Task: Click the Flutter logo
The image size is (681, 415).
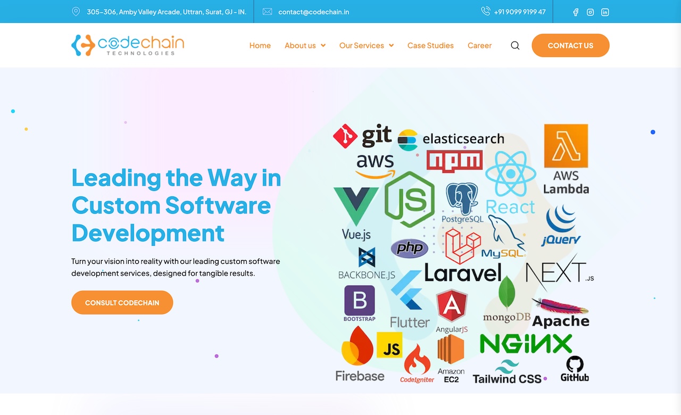Action: (409, 300)
